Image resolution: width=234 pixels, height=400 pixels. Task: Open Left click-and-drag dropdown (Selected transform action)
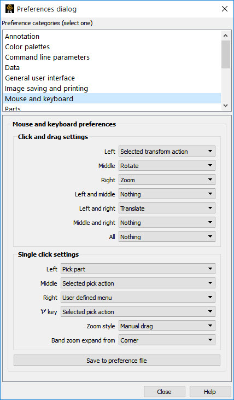point(167,151)
